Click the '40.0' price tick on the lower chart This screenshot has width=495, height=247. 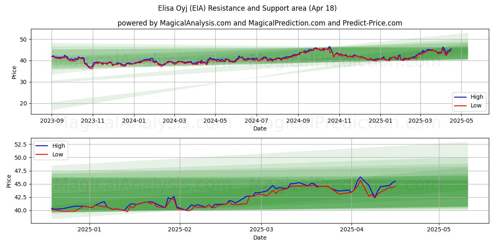pyautogui.click(x=21, y=210)
